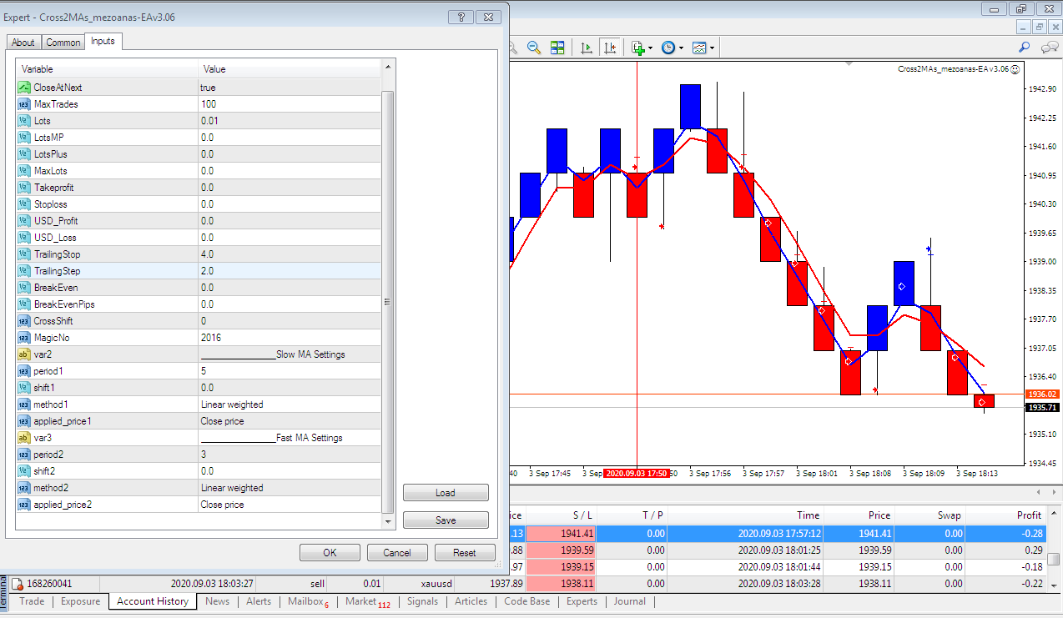Click the smiley face EA status icon
The width and height of the screenshot is (1063, 618).
[1015, 69]
